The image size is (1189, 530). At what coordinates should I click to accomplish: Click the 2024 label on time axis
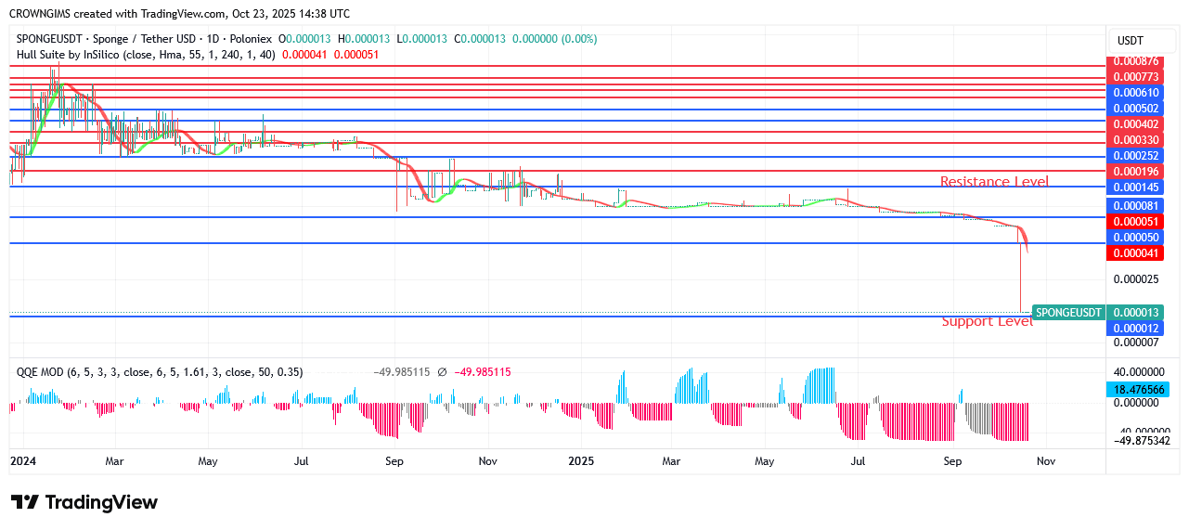[22, 460]
